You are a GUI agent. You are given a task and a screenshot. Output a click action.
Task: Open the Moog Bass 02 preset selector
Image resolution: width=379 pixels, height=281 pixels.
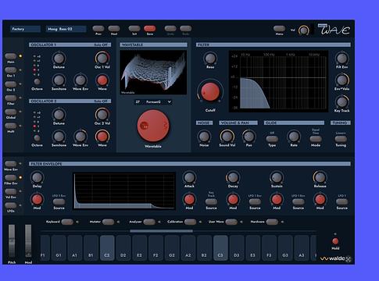66,29
